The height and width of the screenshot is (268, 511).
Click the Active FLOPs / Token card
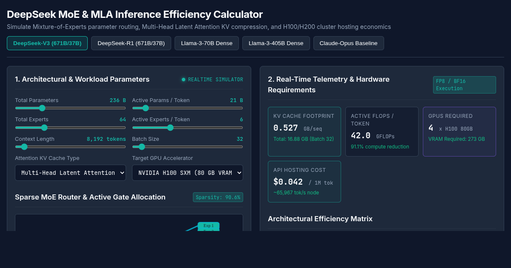pos(382,131)
